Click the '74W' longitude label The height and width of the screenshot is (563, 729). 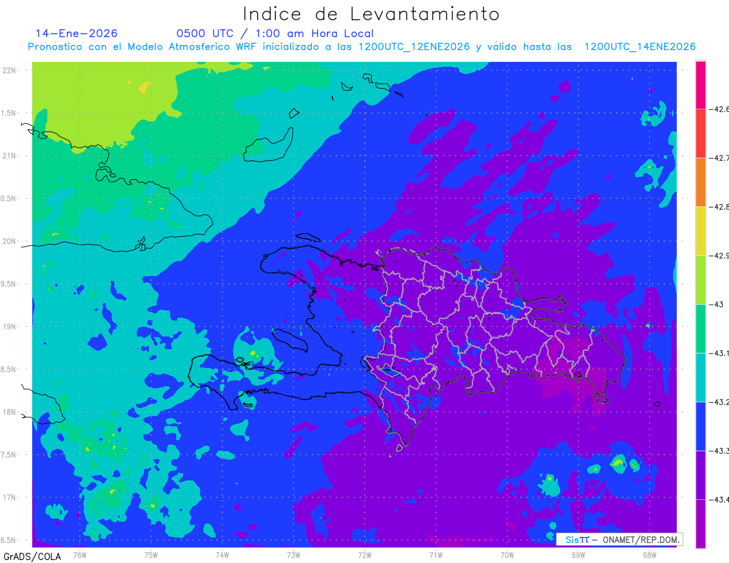pos(222,554)
